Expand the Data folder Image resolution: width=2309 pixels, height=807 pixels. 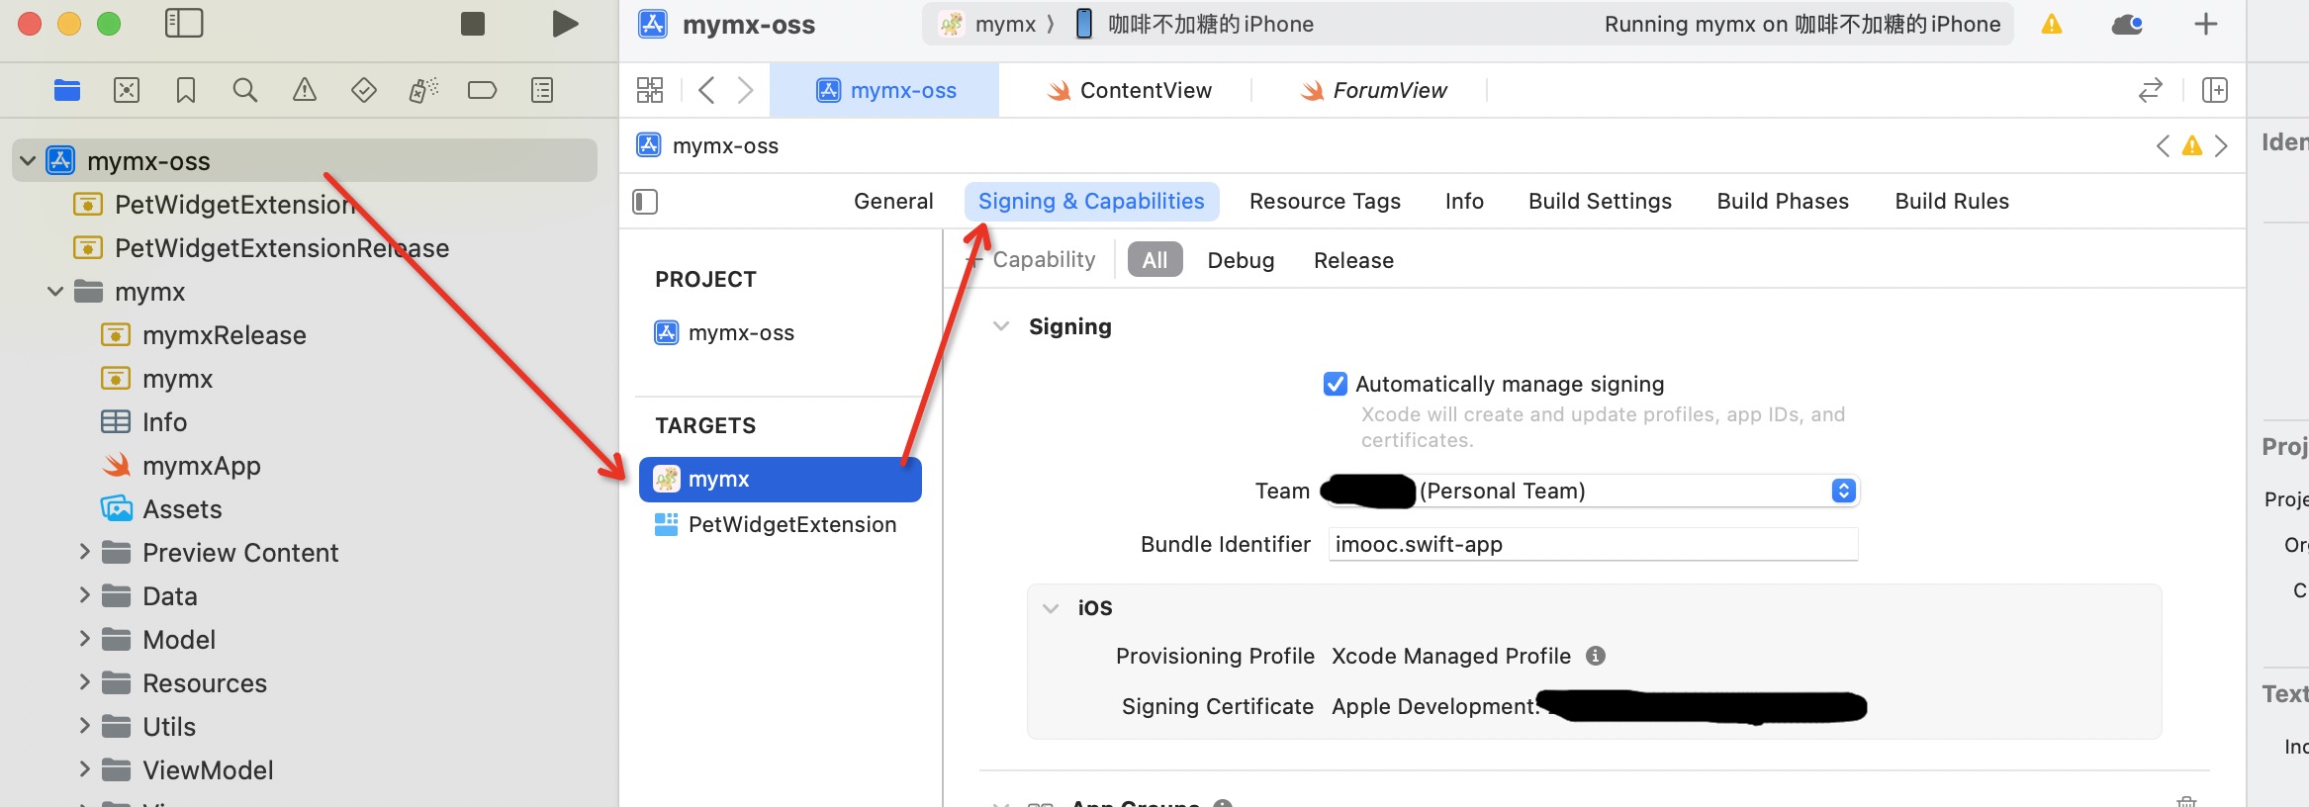coord(84,595)
